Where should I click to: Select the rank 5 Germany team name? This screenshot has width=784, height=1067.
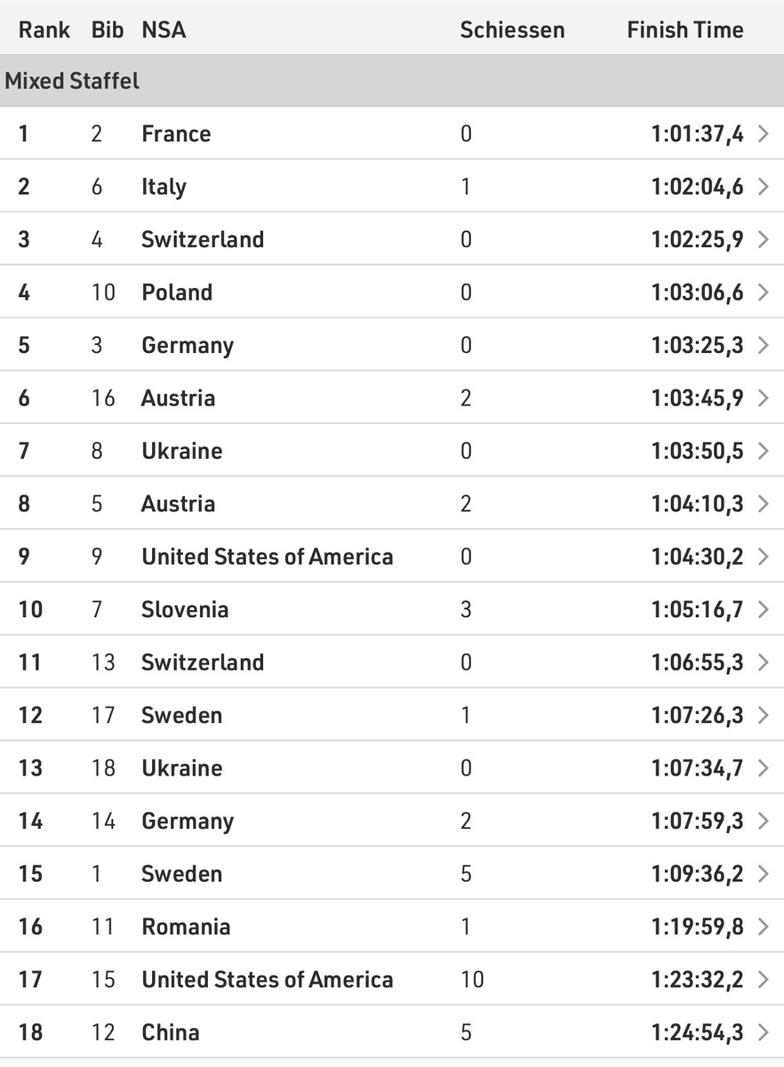(x=188, y=346)
